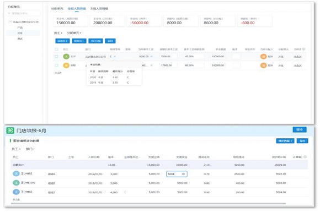
Task: Collapse the root company node in the tree
Action: click(10, 21)
